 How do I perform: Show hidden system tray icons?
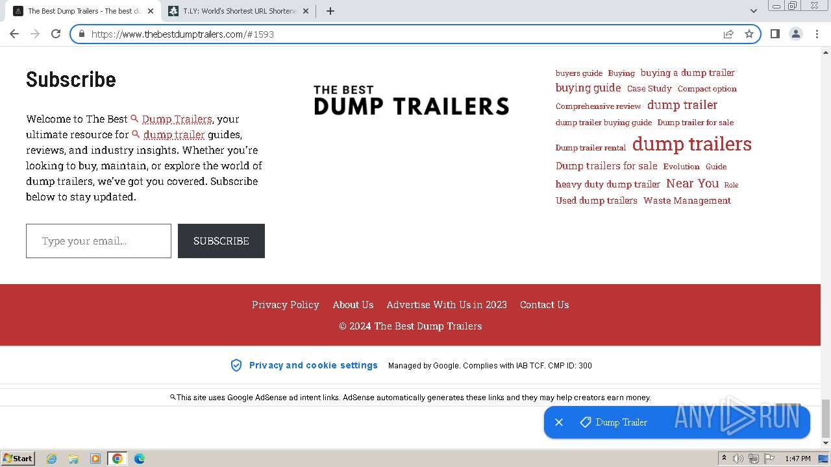724,459
